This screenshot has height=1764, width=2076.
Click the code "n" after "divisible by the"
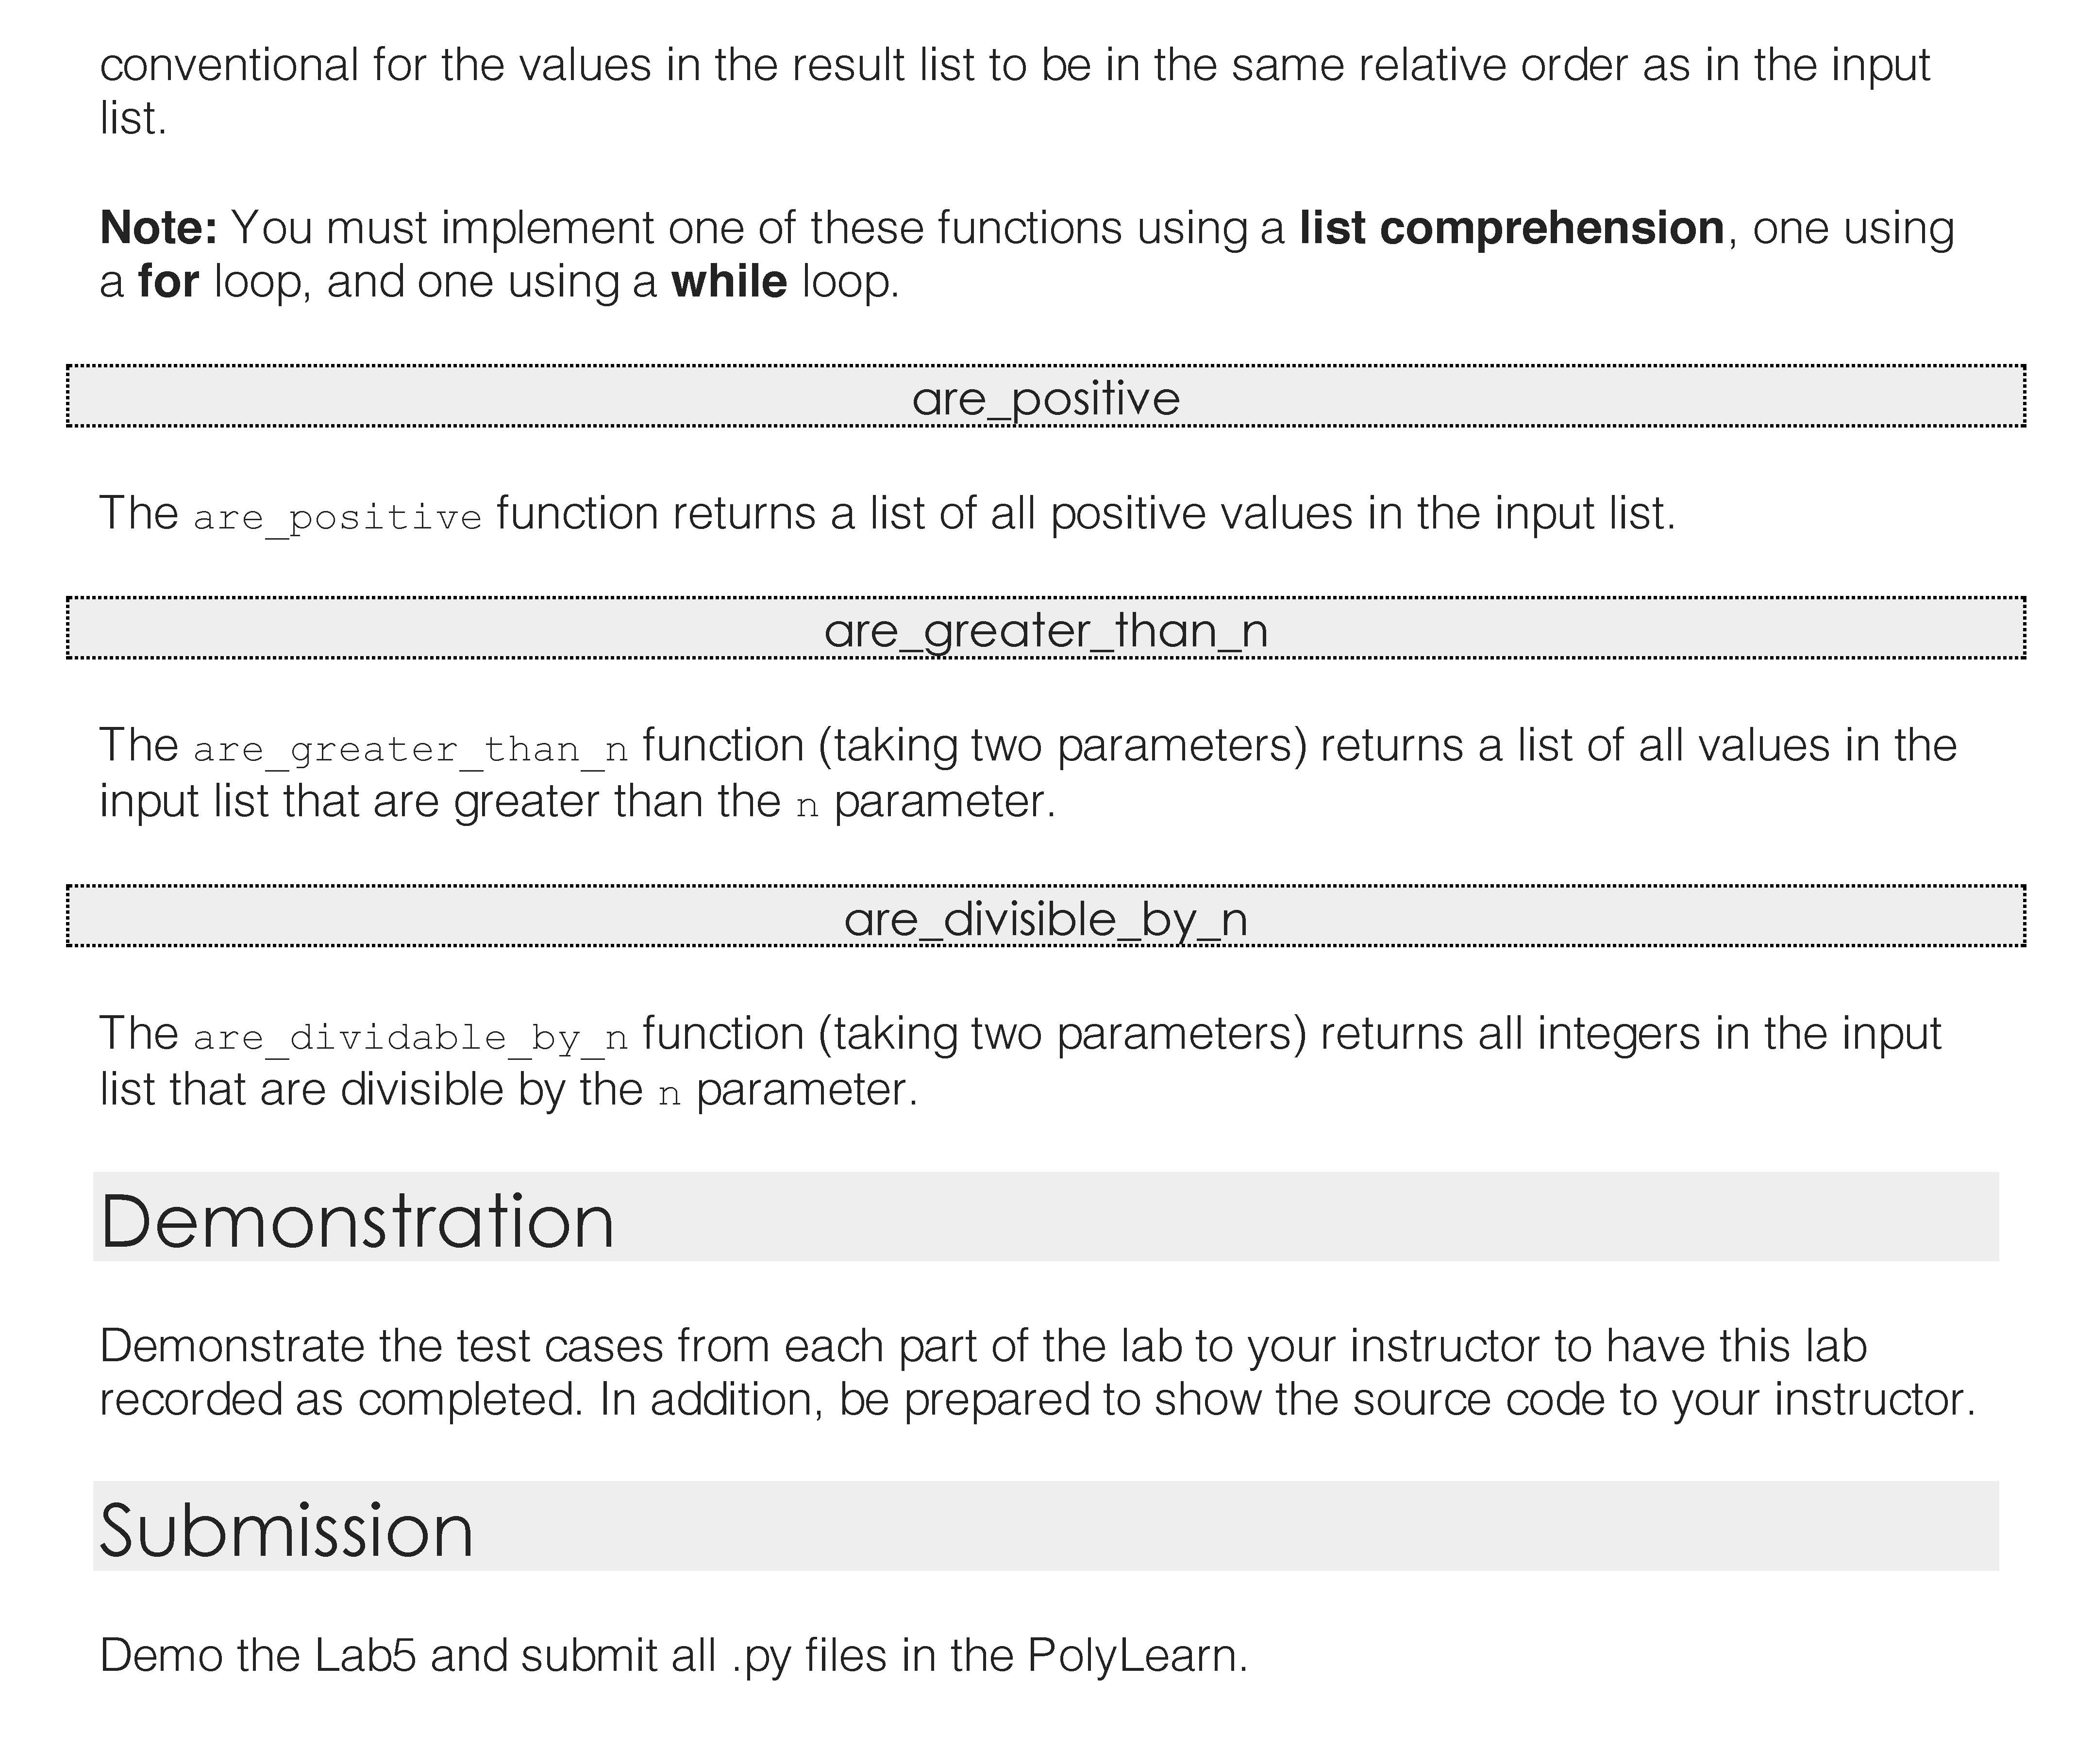pos(669,1093)
